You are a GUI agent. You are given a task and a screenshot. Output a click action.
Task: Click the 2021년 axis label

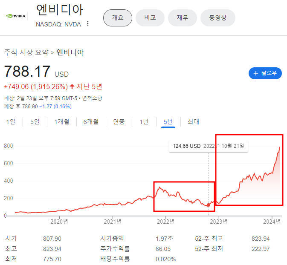pyautogui.click(x=113, y=222)
